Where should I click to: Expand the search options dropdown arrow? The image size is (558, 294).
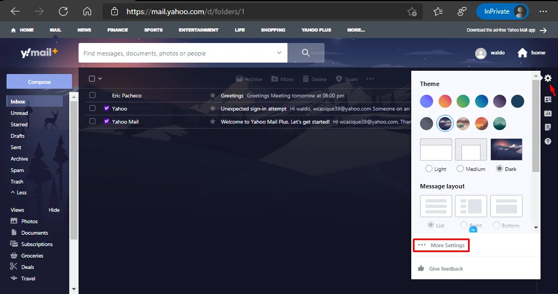point(279,53)
